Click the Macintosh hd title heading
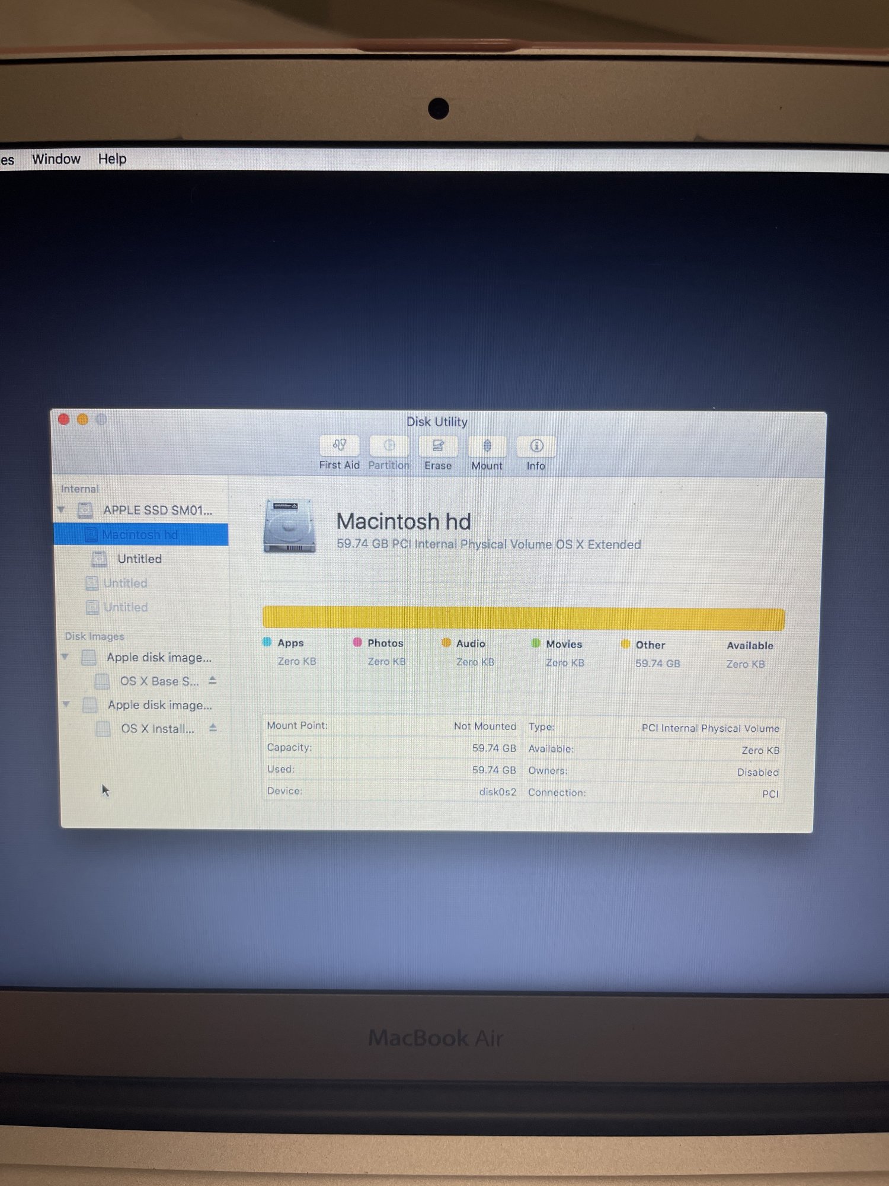 pos(404,522)
